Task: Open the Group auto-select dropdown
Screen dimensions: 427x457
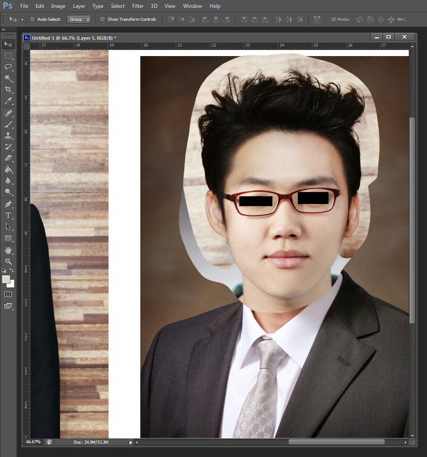Action: [79, 19]
